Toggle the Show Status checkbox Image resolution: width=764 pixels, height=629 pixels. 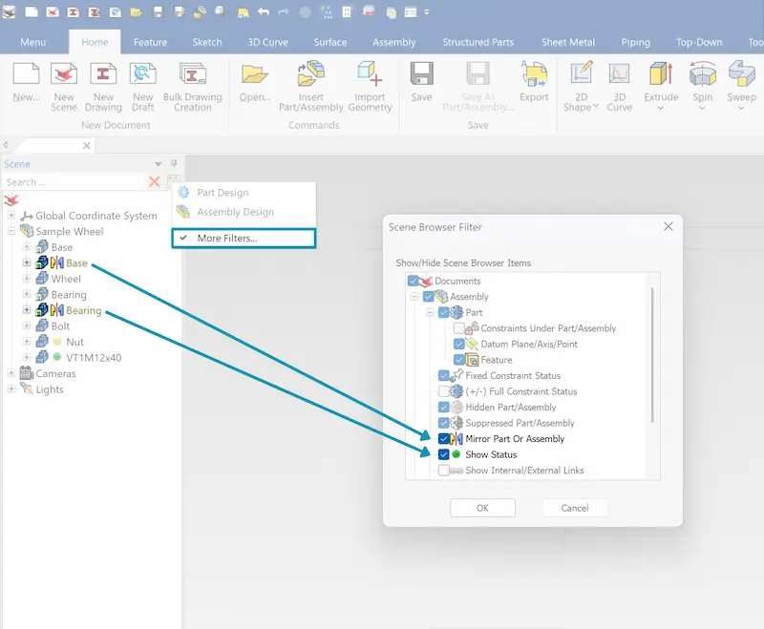(x=443, y=454)
